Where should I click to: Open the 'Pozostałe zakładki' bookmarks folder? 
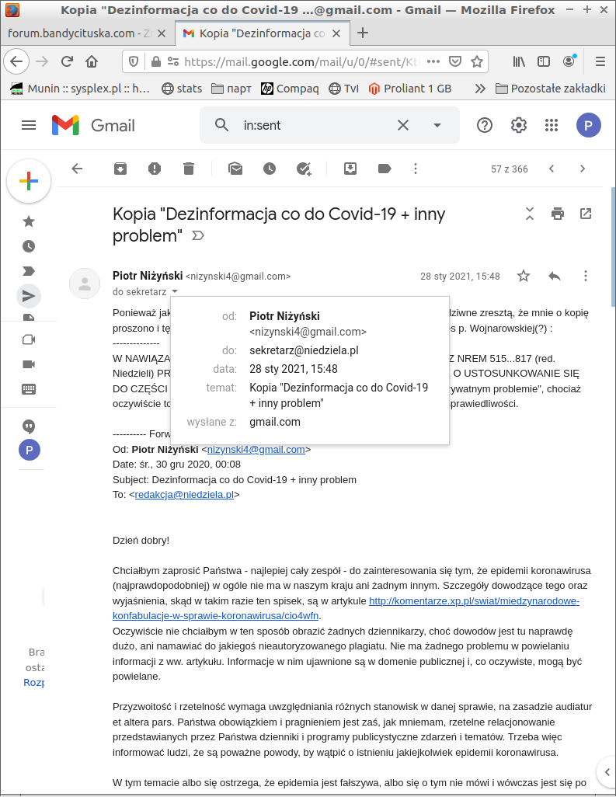click(x=551, y=89)
